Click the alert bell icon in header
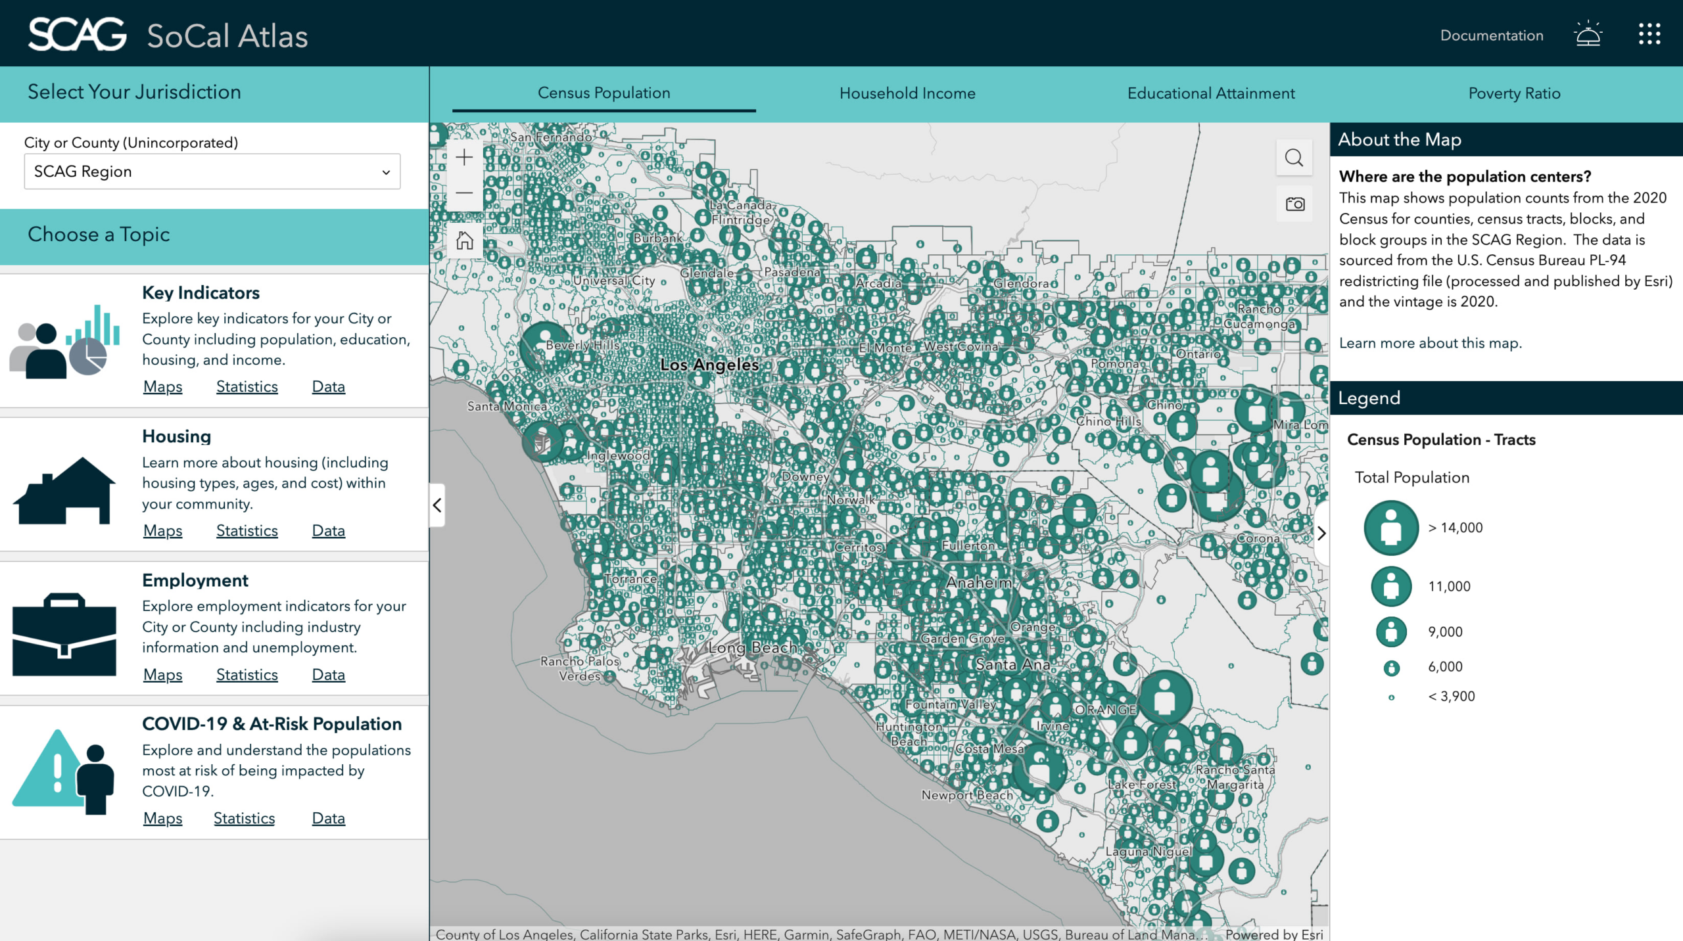Image resolution: width=1683 pixels, height=941 pixels. (x=1588, y=34)
